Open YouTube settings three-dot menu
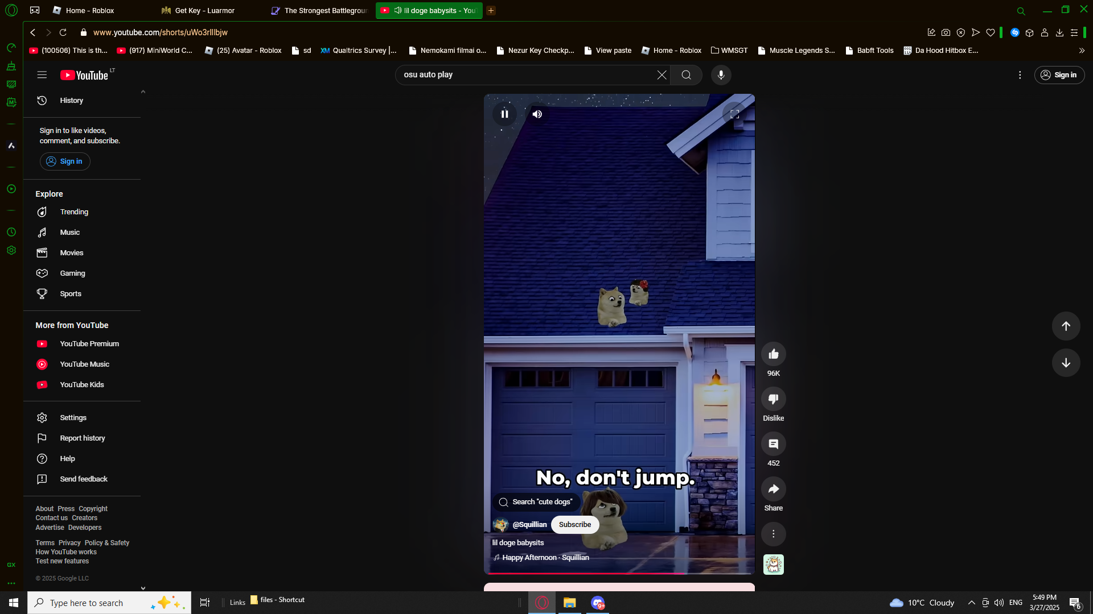Image resolution: width=1093 pixels, height=614 pixels. pos(1020,75)
